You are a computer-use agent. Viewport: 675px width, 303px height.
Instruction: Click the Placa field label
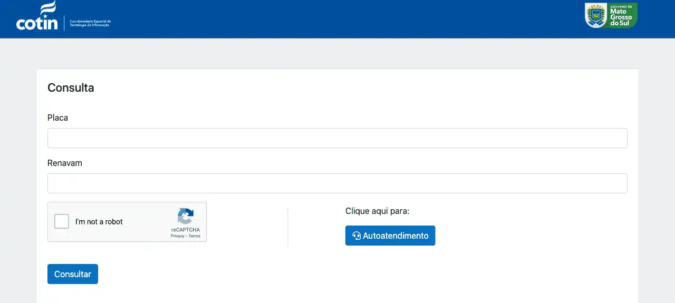(x=58, y=118)
